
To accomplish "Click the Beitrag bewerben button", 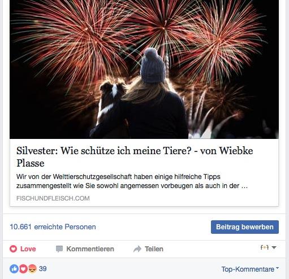I will pyautogui.click(x=245, y=227).
